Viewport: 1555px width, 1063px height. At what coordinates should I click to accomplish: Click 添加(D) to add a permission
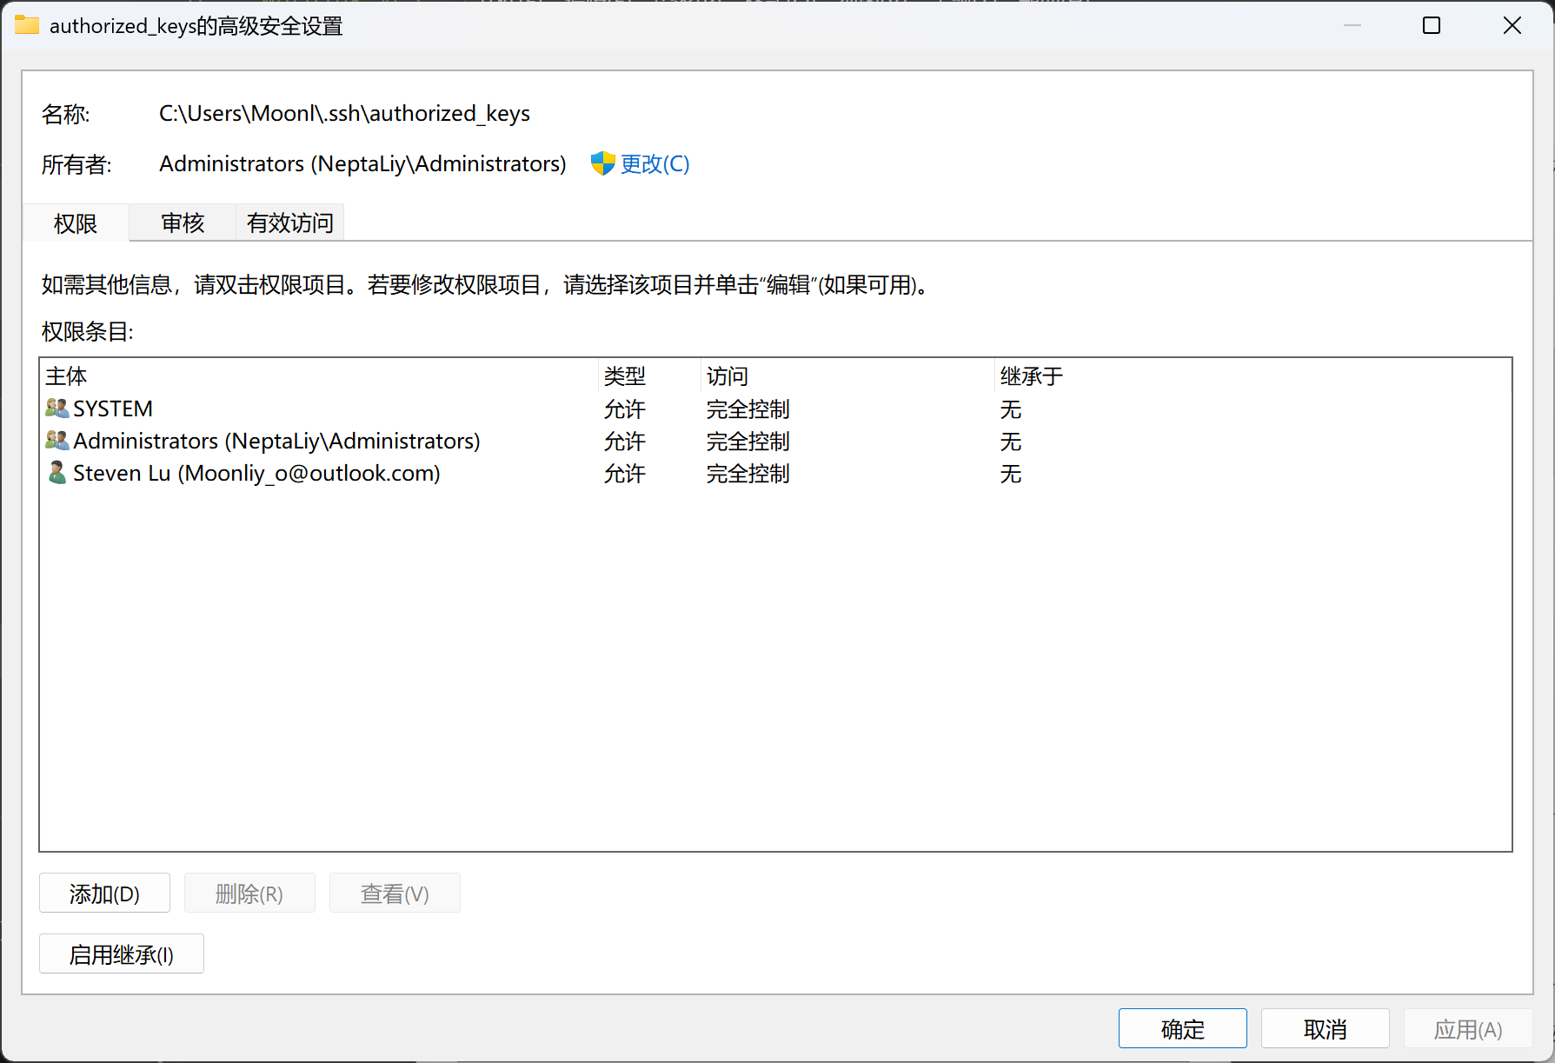(x=104, y=894)
